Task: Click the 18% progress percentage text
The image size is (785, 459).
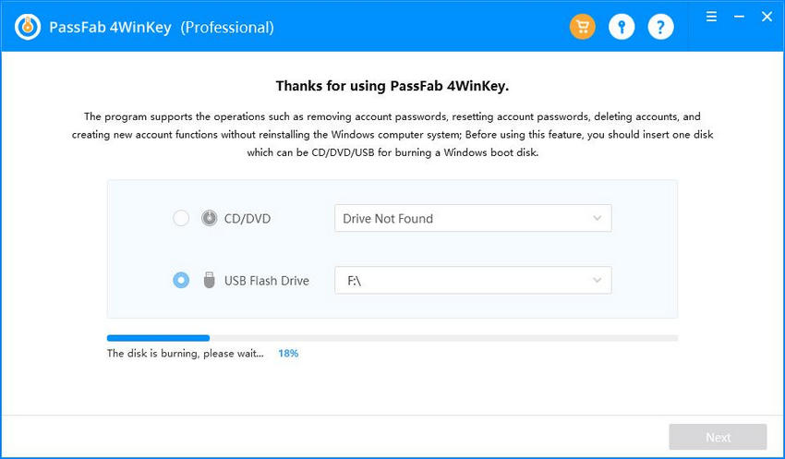Action: [288, 354]
